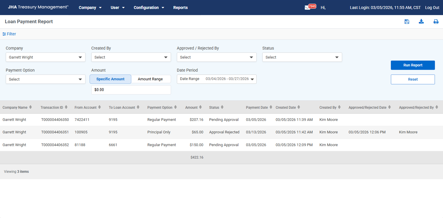The height and width of the screenshot is (218, 443).
Task: Expand the Created By dropdown
Action: point(131,57)
